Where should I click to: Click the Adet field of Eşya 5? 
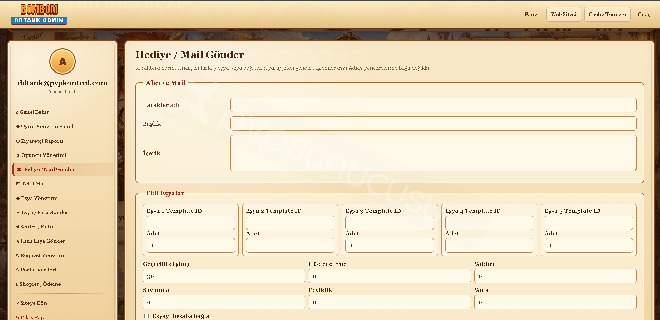click(589, 245)
